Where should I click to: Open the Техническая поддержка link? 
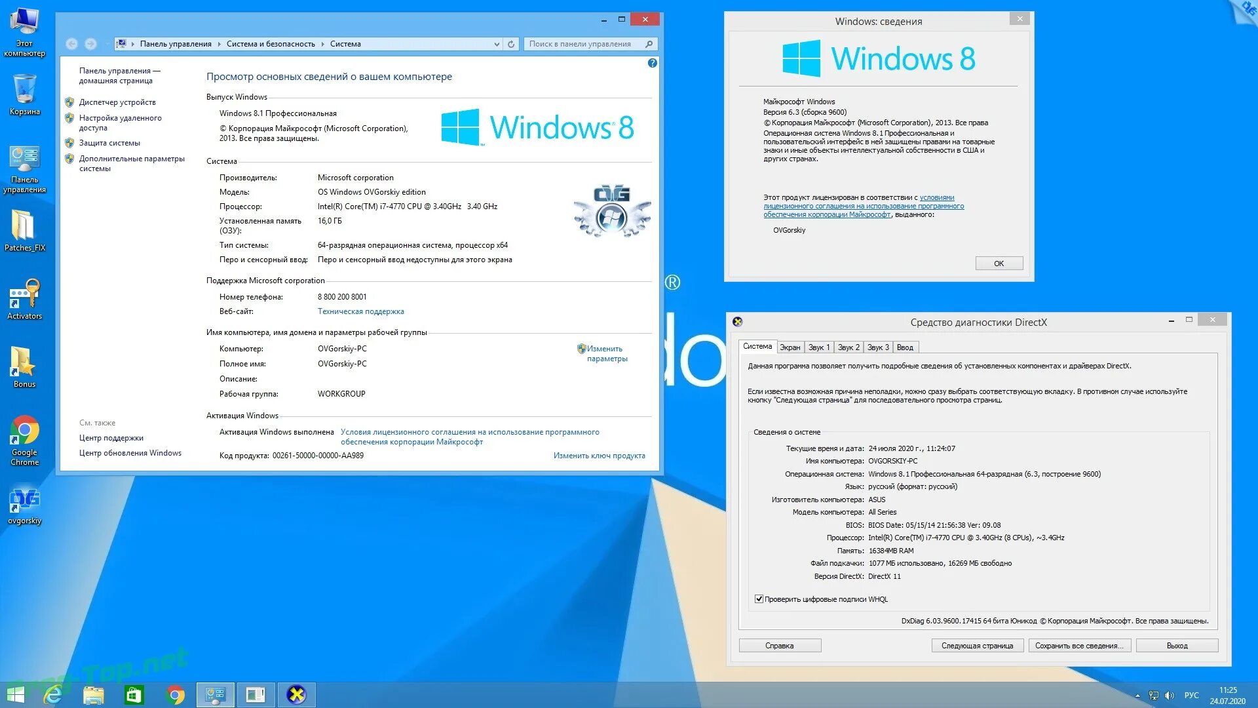pos(360,311)
